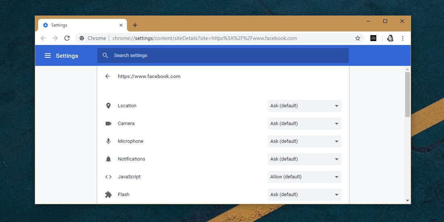Screen dimensions: 444x222
Task: Click the Camera icon
Action: click(x=108, y=124)
